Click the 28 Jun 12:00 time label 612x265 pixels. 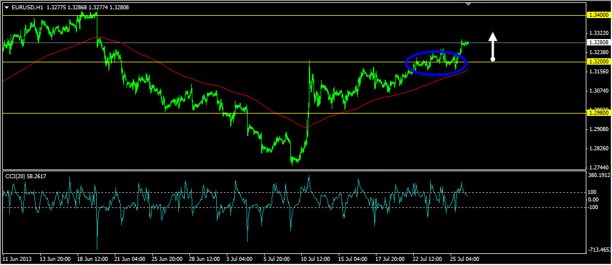click(205, 259)
